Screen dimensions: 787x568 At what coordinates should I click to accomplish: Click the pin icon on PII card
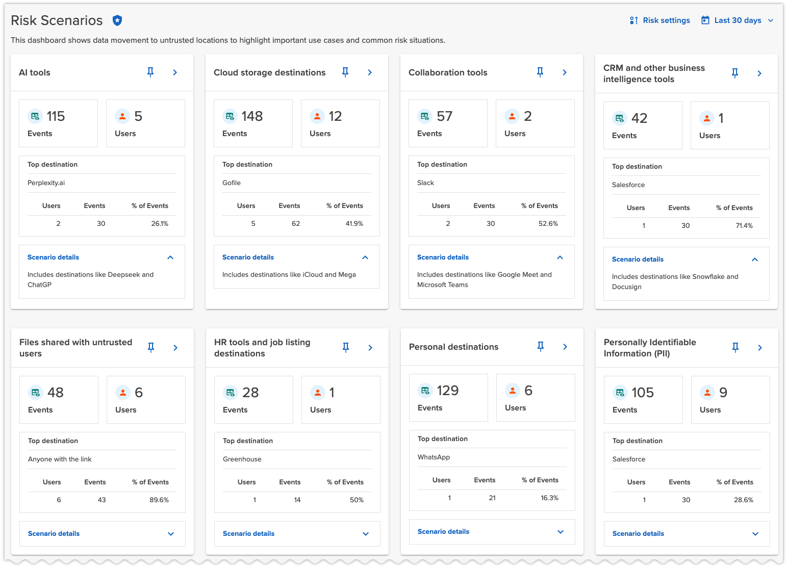[x=735, y=348]
